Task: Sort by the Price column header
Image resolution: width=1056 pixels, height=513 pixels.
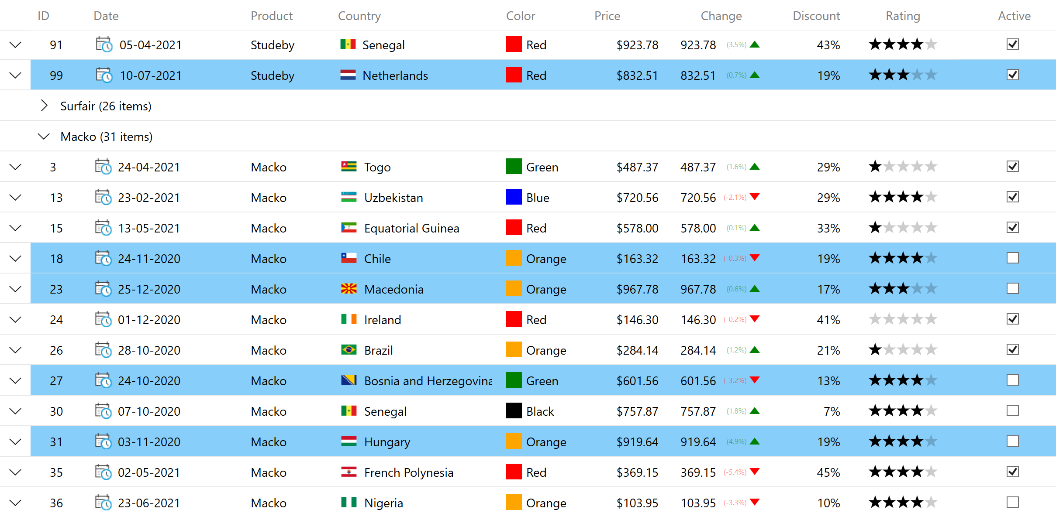Action: tap(607, 16)
